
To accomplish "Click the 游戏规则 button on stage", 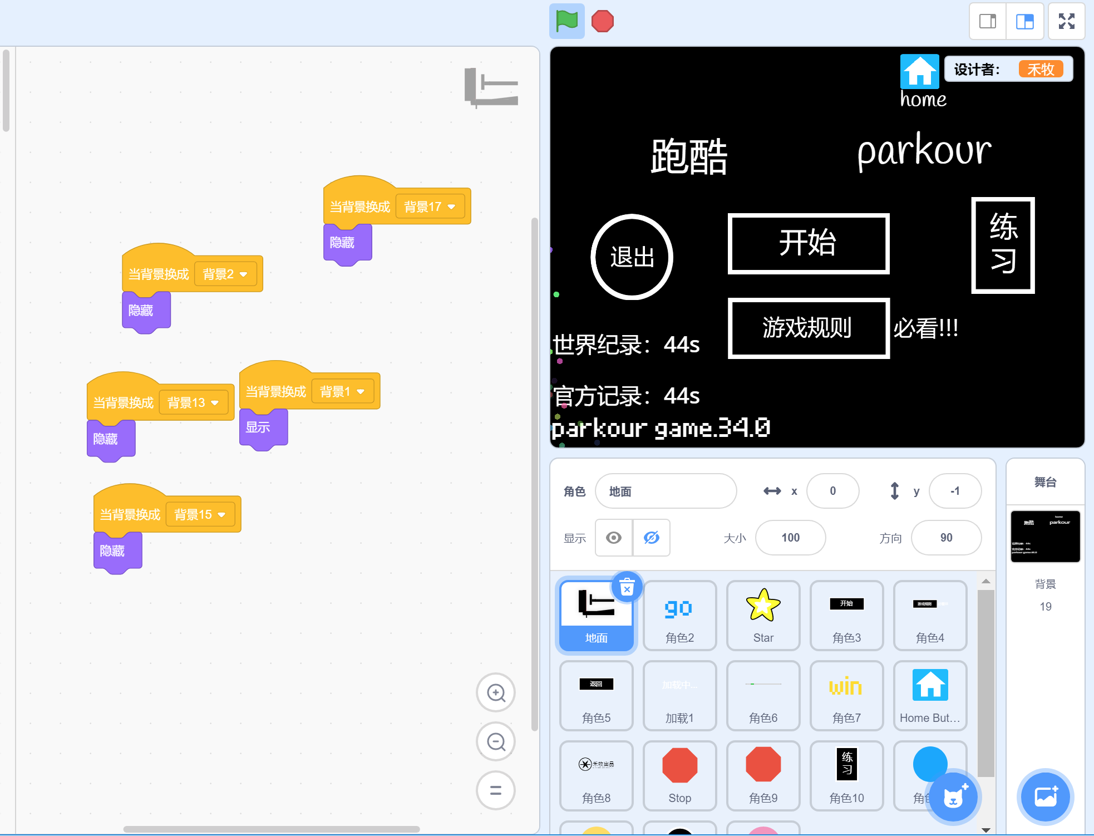I will coord(808,328).
